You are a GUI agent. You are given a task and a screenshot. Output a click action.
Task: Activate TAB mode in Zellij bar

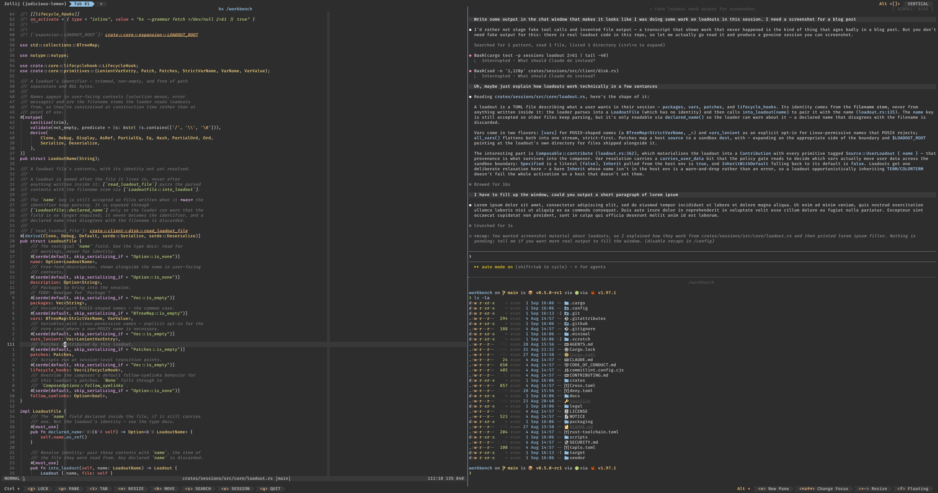[x=98, y=489]
